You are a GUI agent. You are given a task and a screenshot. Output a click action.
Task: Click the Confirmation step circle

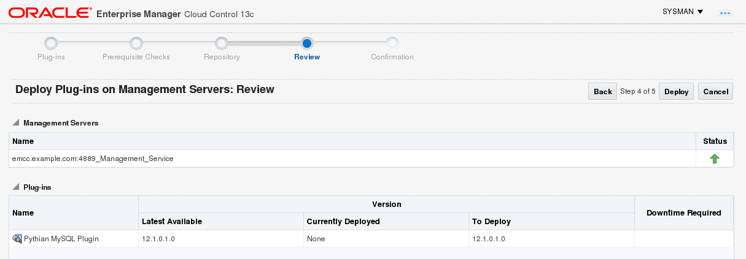(392, 43)
